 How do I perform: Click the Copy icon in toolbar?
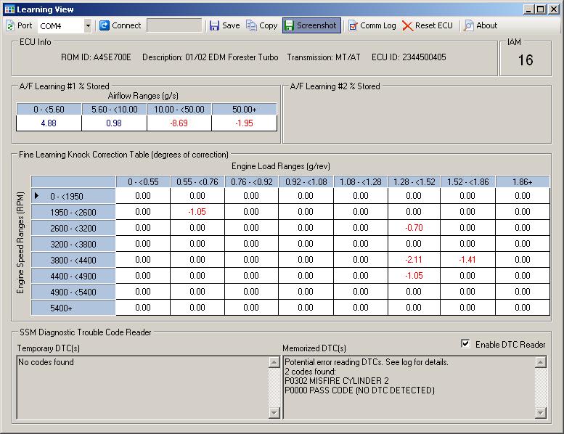click(252, 25)
